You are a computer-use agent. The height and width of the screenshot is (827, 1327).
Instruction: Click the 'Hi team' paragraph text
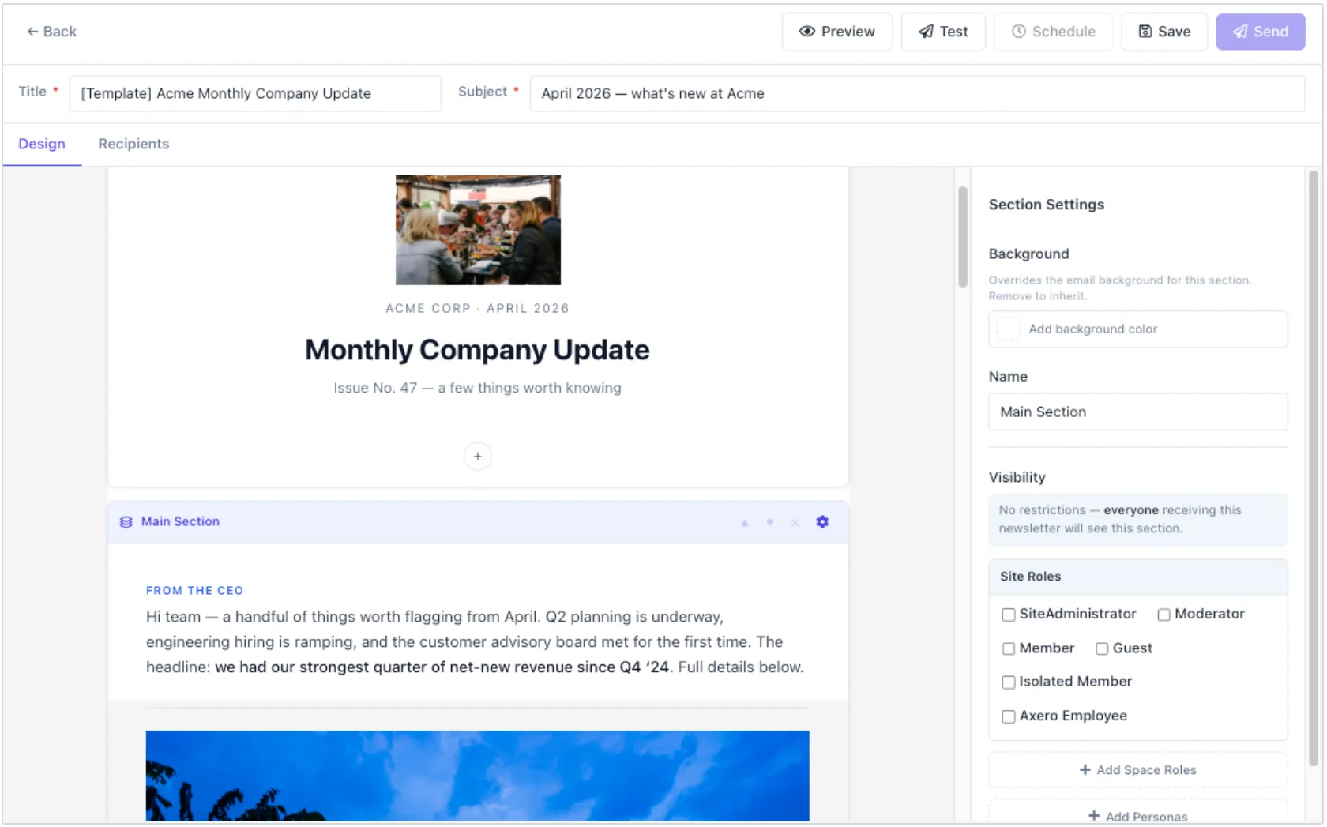475,641
